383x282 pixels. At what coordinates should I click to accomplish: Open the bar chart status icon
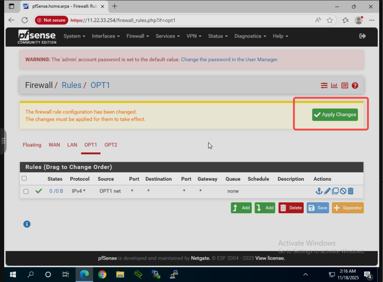tap(334, 85)
